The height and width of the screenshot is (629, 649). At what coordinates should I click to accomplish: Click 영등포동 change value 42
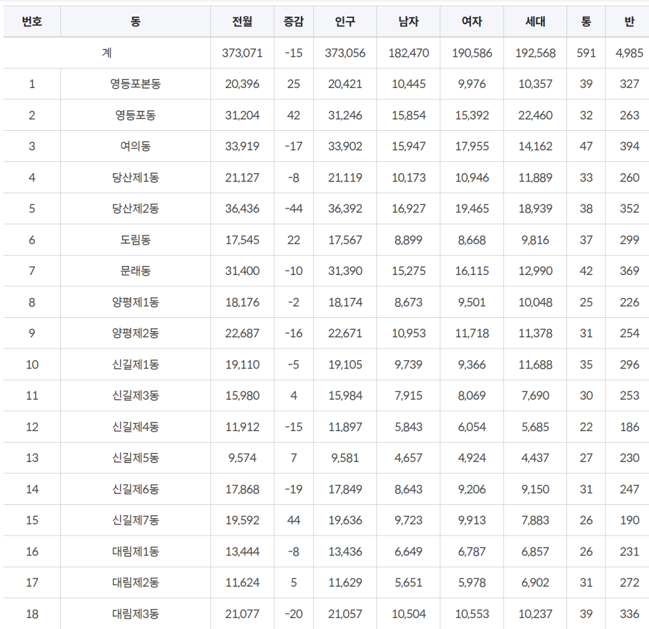point(293,115)
